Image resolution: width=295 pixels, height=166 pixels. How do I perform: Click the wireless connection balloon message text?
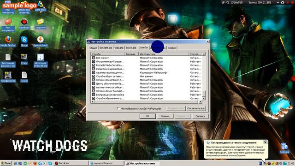[x=236, y=151]
